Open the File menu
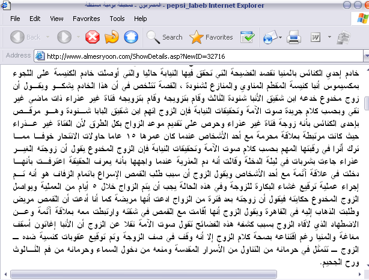This screenshot has width=369, height=280. point(15,19)
